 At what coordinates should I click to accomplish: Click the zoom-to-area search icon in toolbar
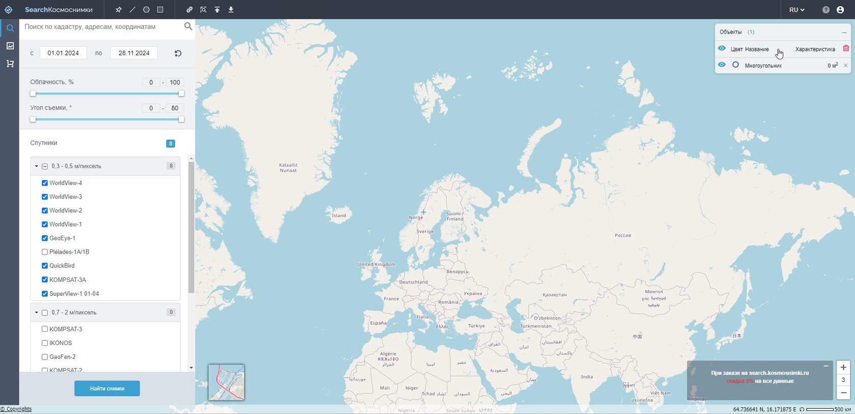pyautogui.click(x=203, y=10)
